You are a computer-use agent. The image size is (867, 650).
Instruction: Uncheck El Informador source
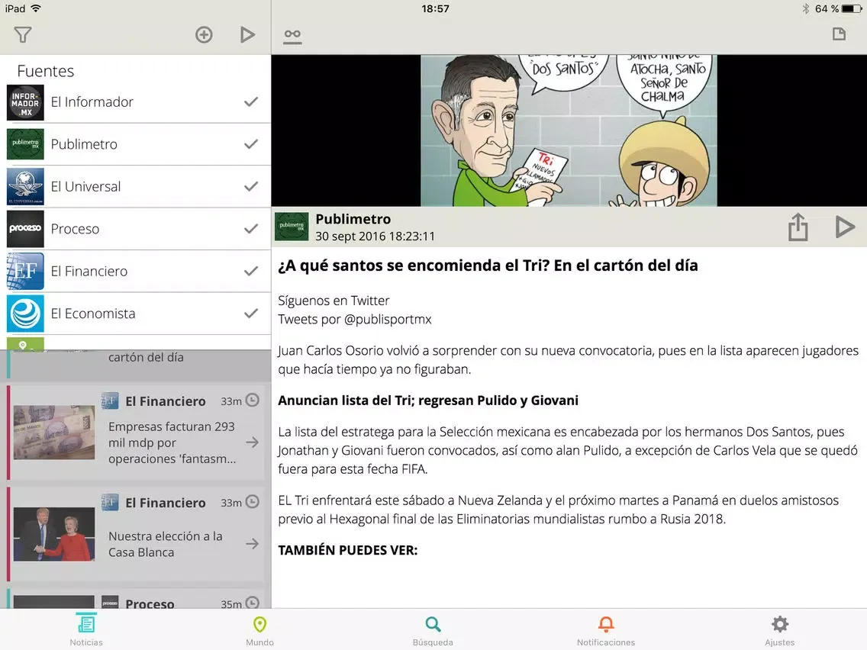[251, 101]
